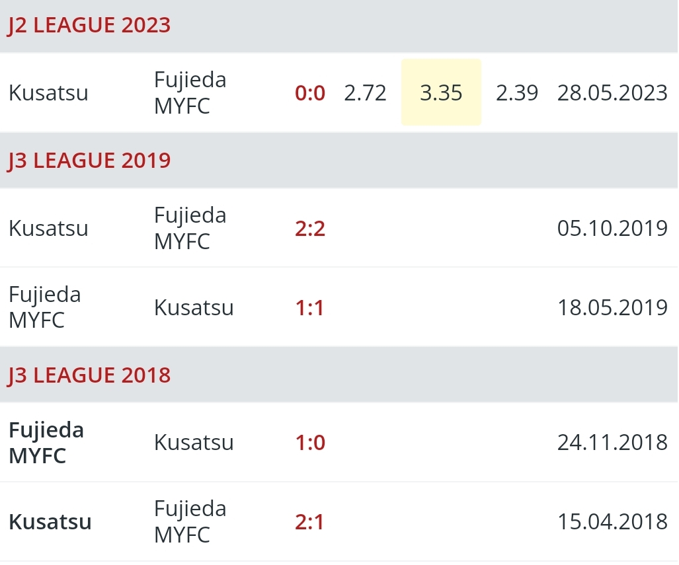Image resolution: width=679 pixels, height=565 pixels.
Task: Select Fujieda MYFC in the 2023 match
Action: click(190, 93)
